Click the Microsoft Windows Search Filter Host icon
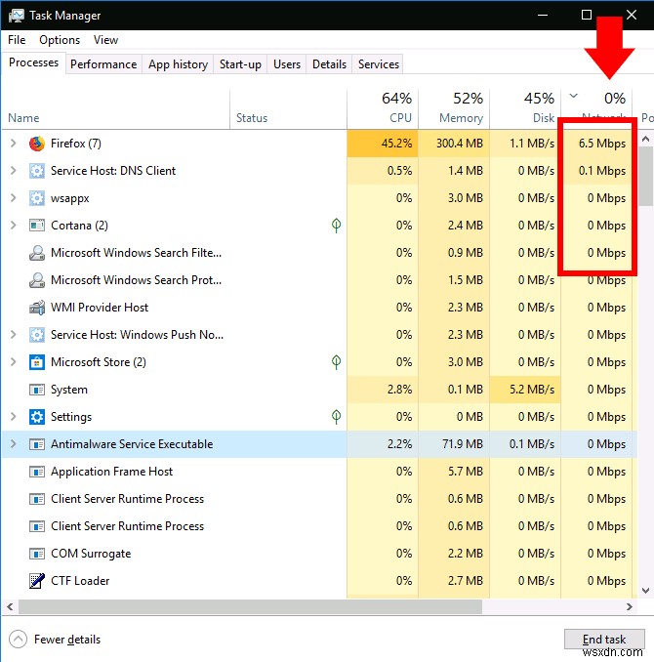This screenshot has height=662, width=654. point(37,253)
